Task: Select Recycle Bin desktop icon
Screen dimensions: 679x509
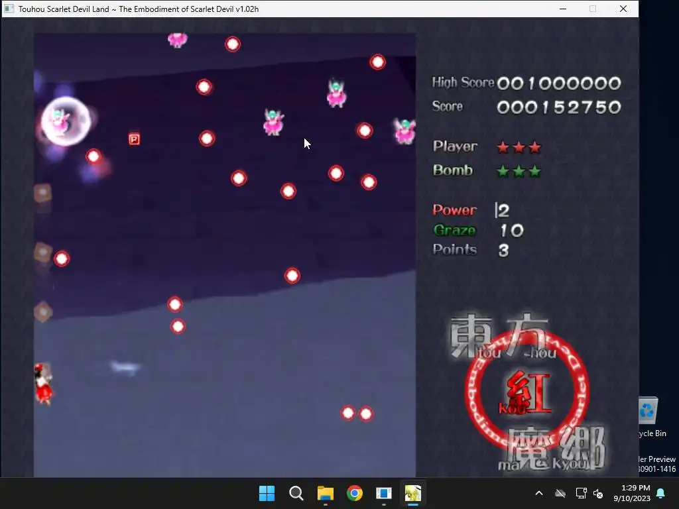Action: pyautogui.click(x=652, y=418)
